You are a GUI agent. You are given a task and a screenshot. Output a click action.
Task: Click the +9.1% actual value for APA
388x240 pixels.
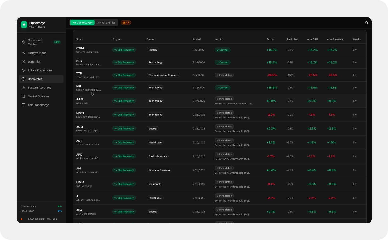click(271, 212)
